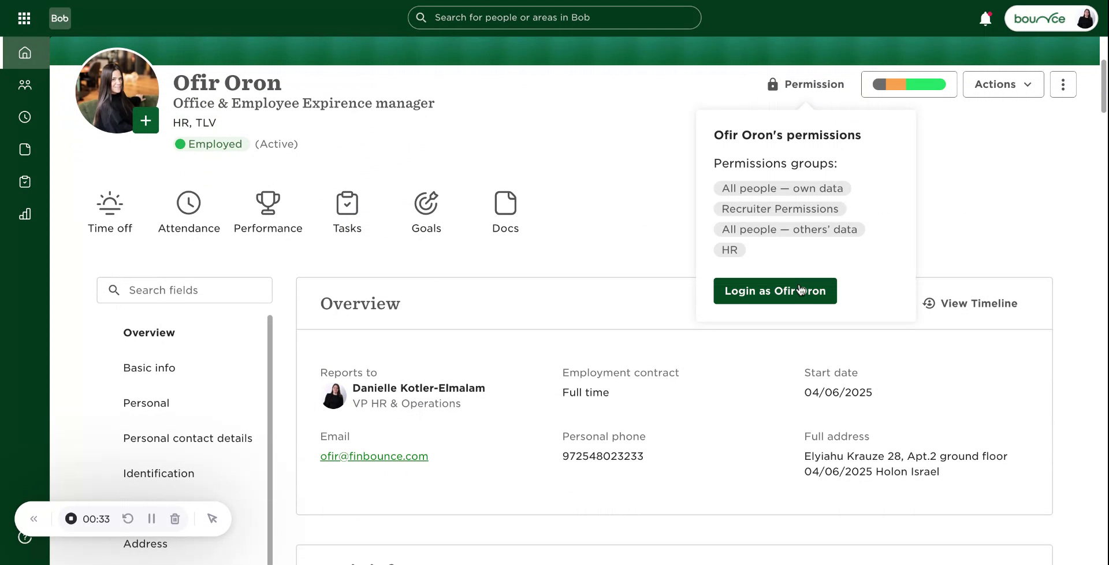Select the Overview tab in left panel
Screen dimensions: 1109x565
(x=148, y=332)
